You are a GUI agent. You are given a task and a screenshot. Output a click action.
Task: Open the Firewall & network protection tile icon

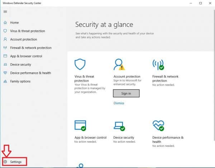158,65
